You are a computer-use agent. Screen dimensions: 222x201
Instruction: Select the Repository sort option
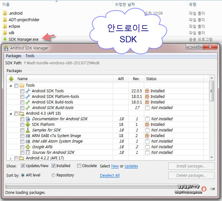[x=53, y=175]
